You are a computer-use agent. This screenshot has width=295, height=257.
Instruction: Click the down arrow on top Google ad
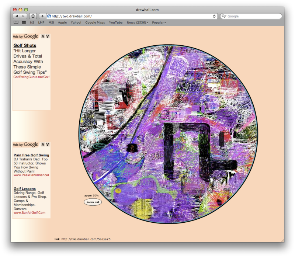point(48,37)
